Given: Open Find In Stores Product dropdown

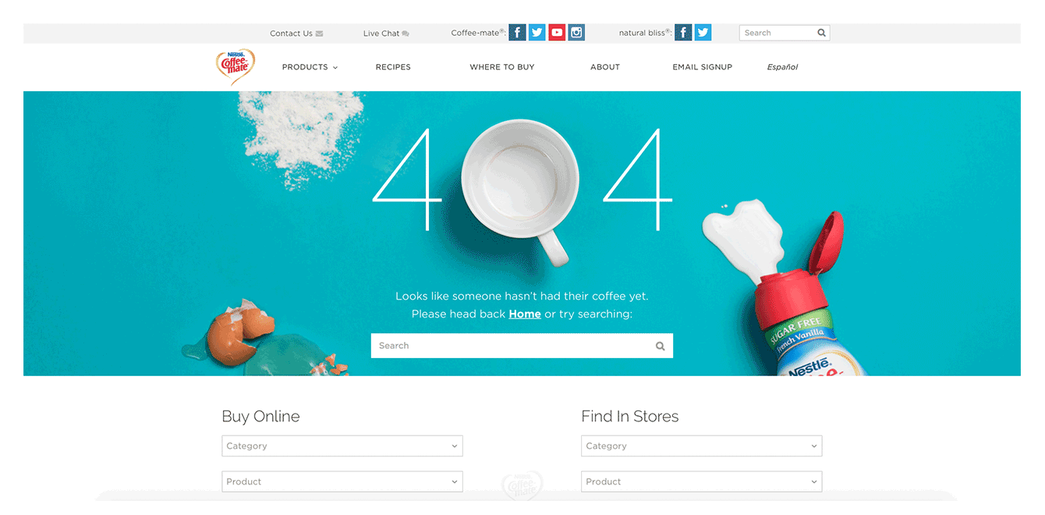Looking at the screenshot, I should point(702,481).
